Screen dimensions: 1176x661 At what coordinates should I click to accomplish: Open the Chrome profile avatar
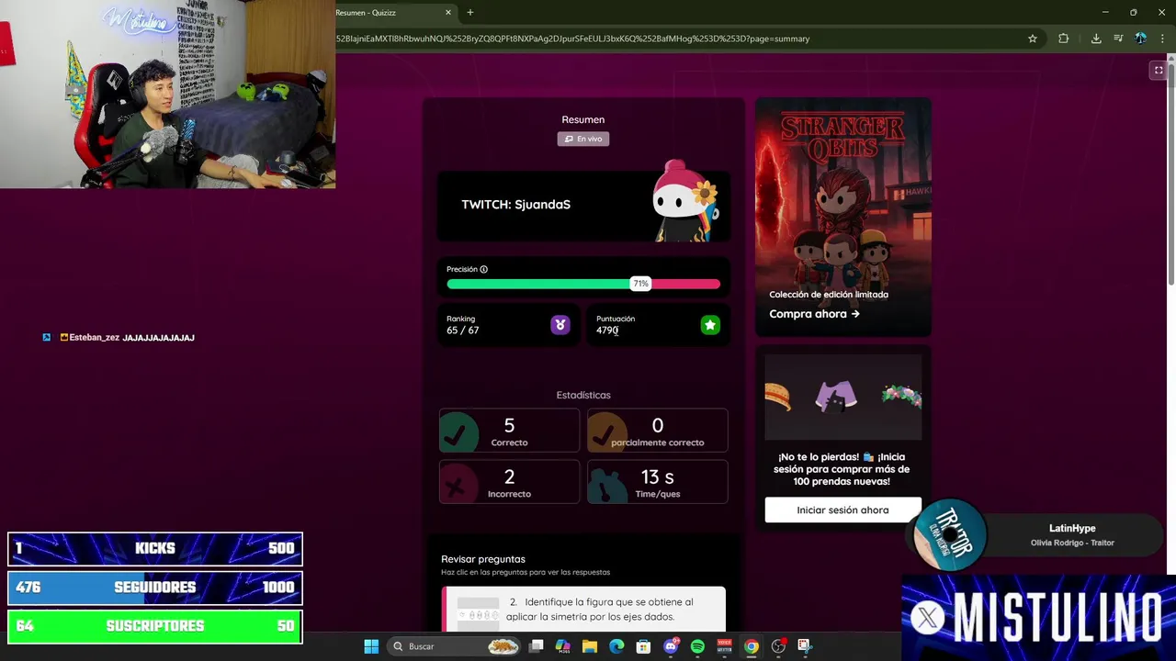click(x=1140, y=39)
